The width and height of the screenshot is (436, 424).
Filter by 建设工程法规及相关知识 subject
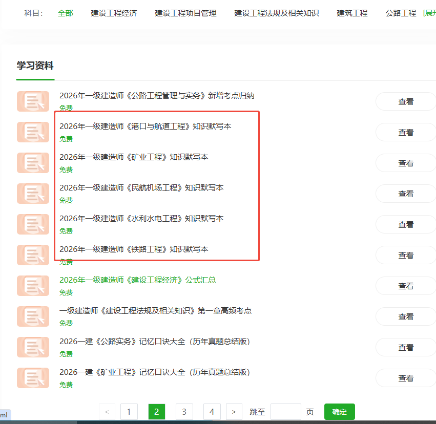tap(277, 13)
